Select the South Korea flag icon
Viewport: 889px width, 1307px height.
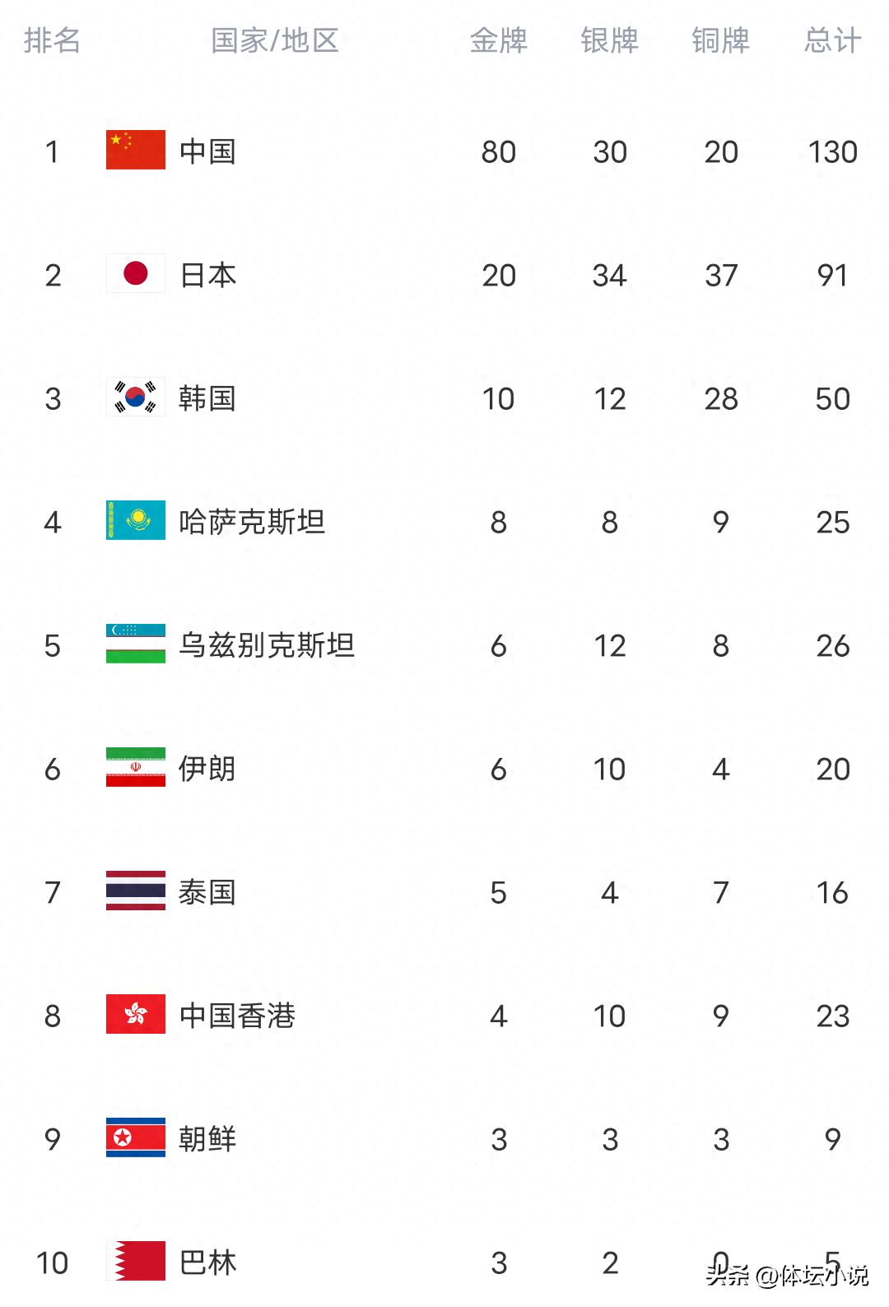click(136, 398)
